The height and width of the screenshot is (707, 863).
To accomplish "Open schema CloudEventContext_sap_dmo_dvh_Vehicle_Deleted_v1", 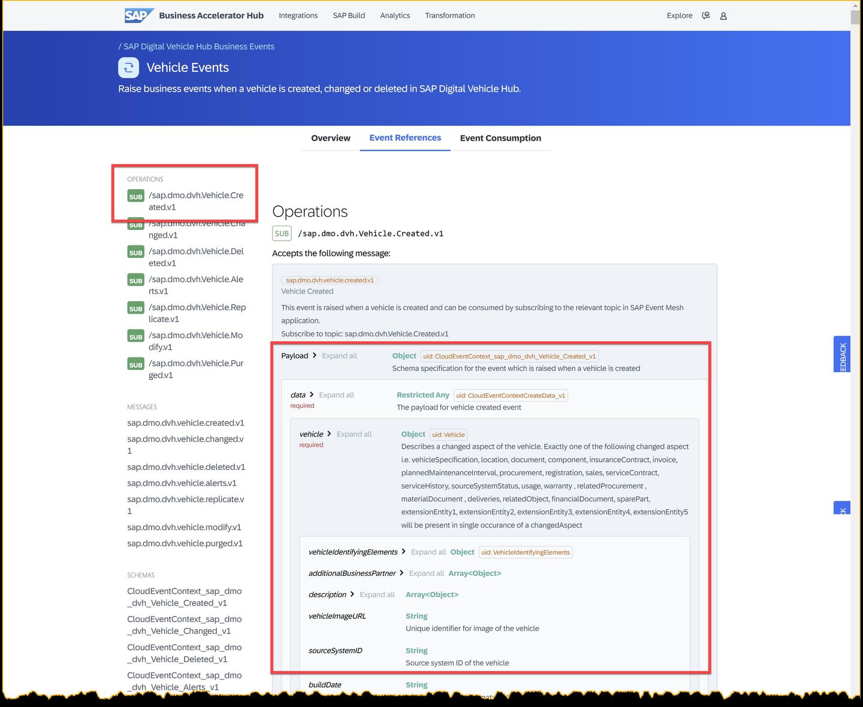I will (x=185, y=653).
